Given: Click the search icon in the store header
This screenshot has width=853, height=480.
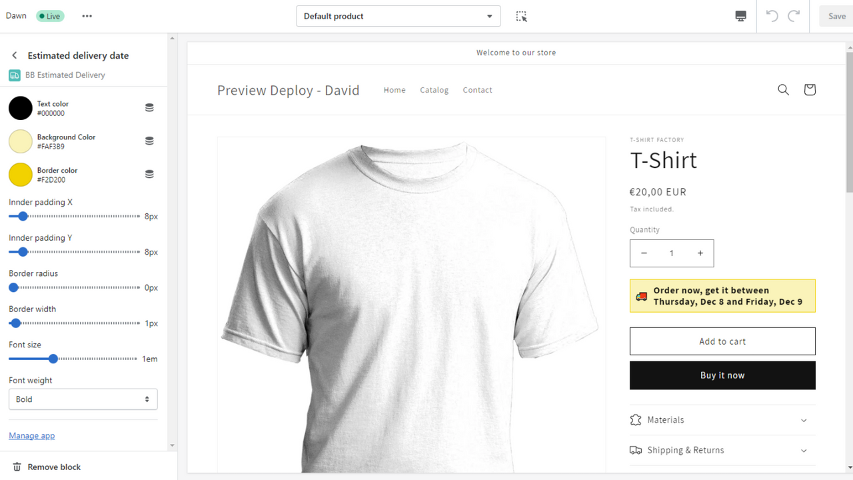Looking at the screenshot, I should [x=783, y=89].
